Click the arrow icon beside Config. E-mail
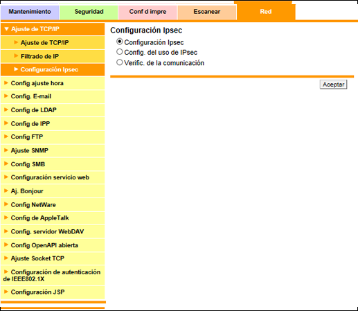 click(6, 96)
